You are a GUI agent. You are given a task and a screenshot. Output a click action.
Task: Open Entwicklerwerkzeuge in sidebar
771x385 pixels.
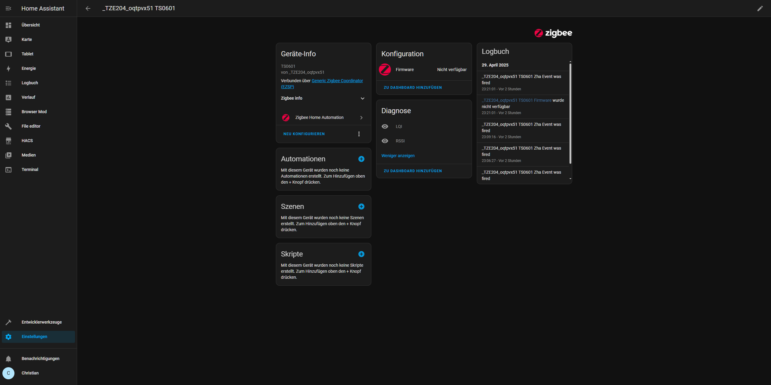coord(42,322)
